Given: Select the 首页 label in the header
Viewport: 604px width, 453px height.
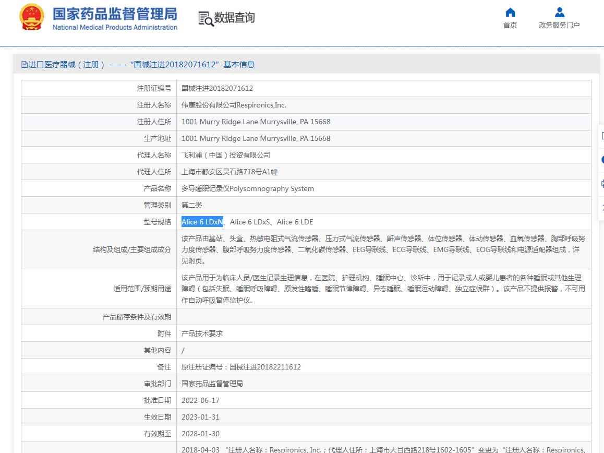Looking at the screenshot, I should (x=510, y=25).
